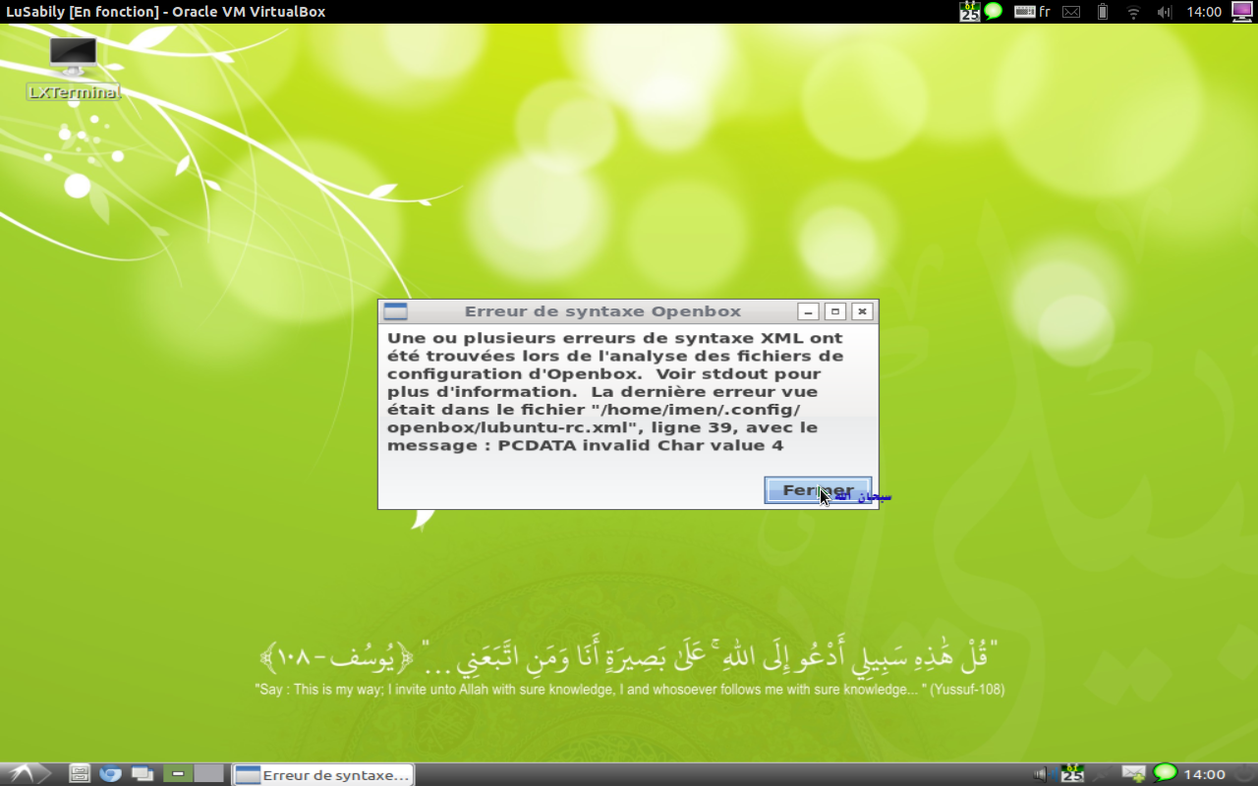Screen dimensions: 1258x786
Task: Click the power button in bottom panel
Action: [1243, 774]
